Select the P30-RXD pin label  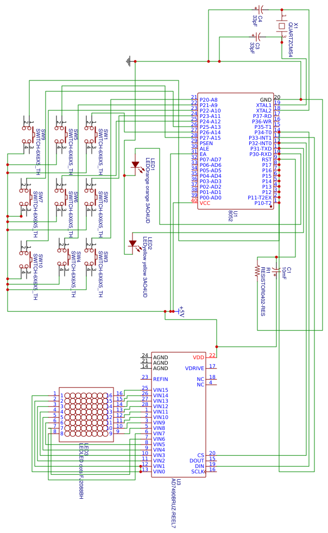(x=261, y=154)
